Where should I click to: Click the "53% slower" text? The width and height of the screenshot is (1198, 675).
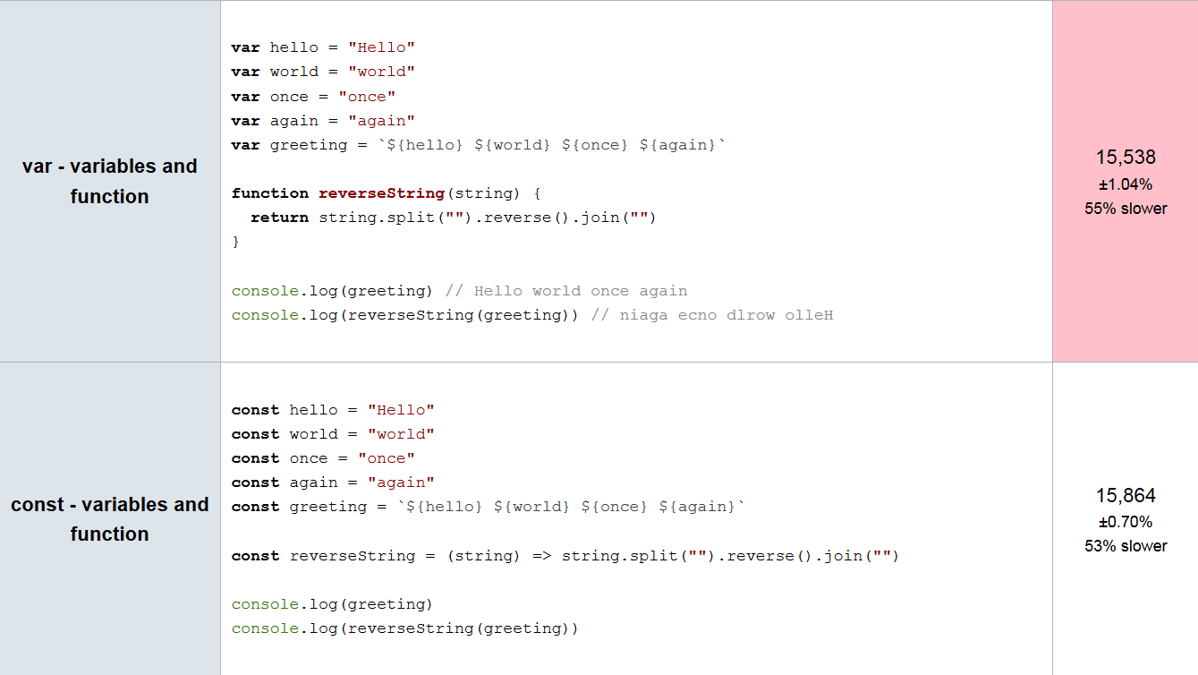click(x=1126, y=546)
